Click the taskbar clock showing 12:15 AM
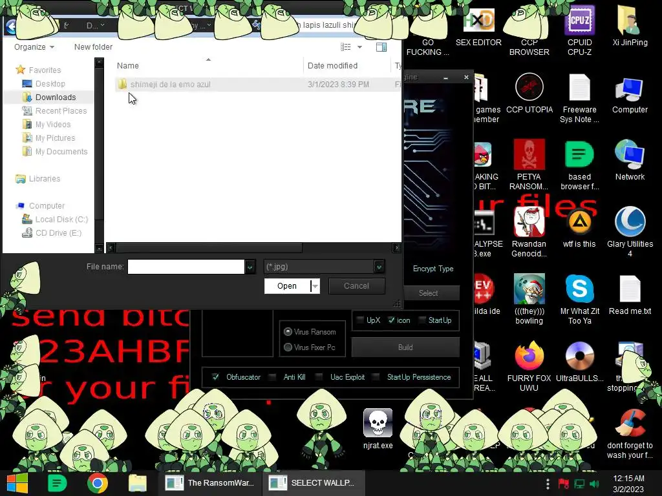Viewport: 662px width, 496px height. 628,484
